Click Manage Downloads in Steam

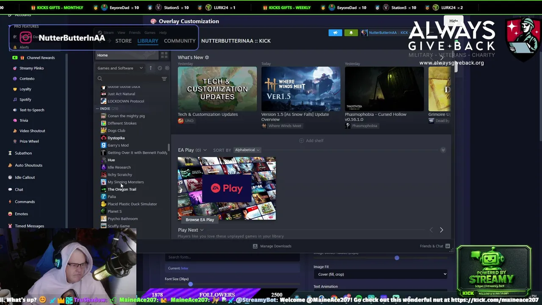(x=272, y=246)
